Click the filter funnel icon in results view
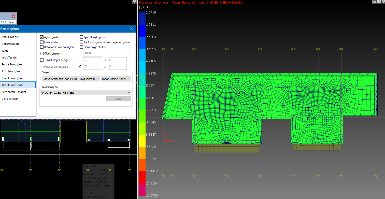Image resolution: width=385 pixels, height=199 pixels. tap(375, 2)
